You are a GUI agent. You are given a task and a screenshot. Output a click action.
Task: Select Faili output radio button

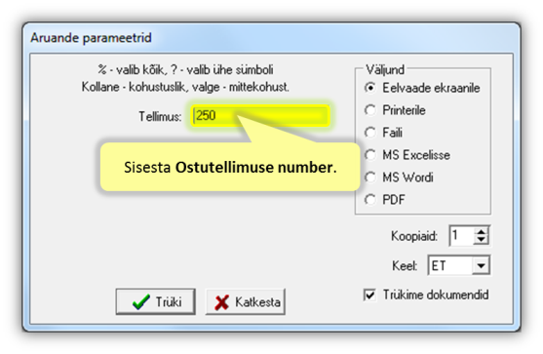pos(370,133)
